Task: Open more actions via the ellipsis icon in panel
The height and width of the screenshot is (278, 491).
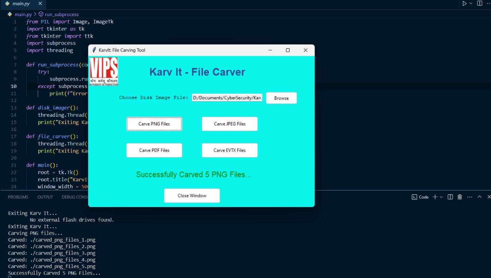Action: 470,197
